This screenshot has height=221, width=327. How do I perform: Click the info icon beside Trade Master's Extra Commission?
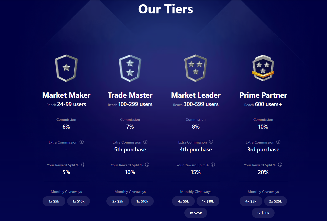(x=145, y=142)
